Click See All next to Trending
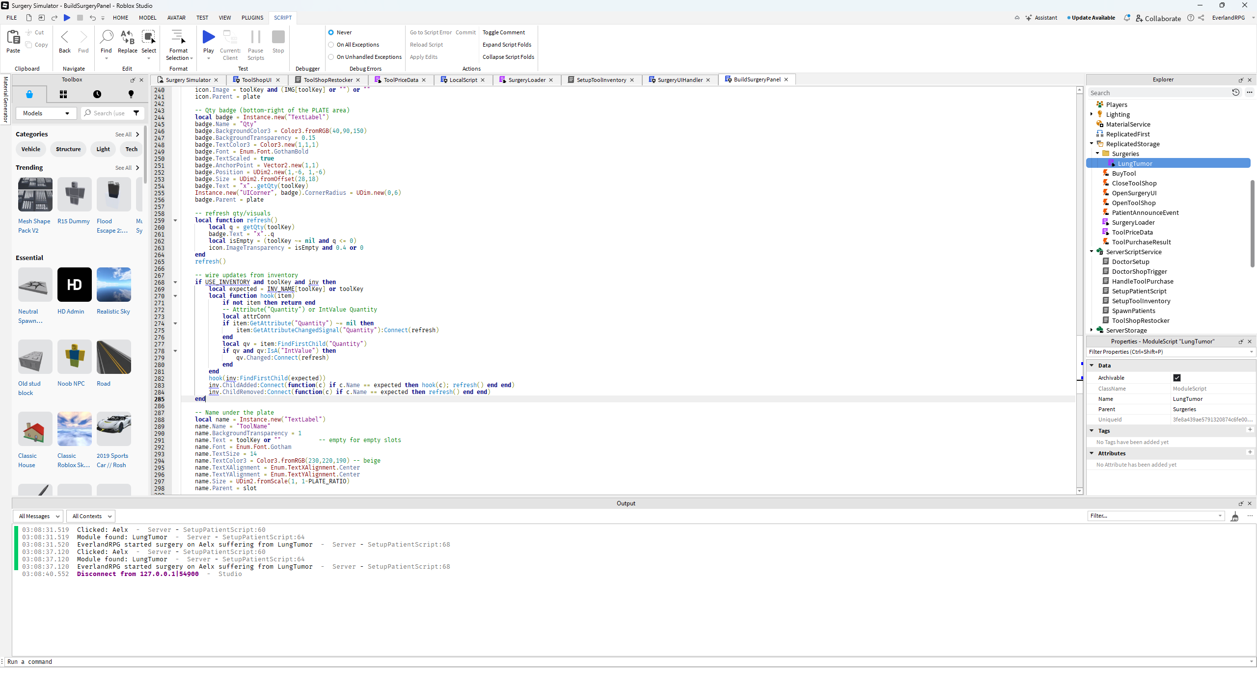The image size is (1257, 683). [127, 168]
